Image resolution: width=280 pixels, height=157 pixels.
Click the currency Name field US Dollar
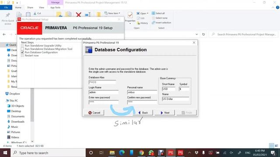(x=175, y=99)
